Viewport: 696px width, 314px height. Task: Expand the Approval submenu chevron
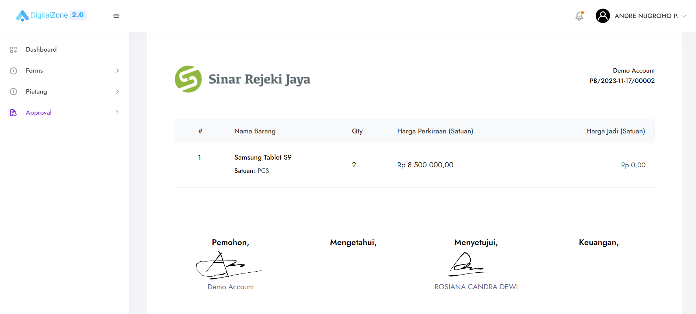pyautogui.click(x=117, y=112)
